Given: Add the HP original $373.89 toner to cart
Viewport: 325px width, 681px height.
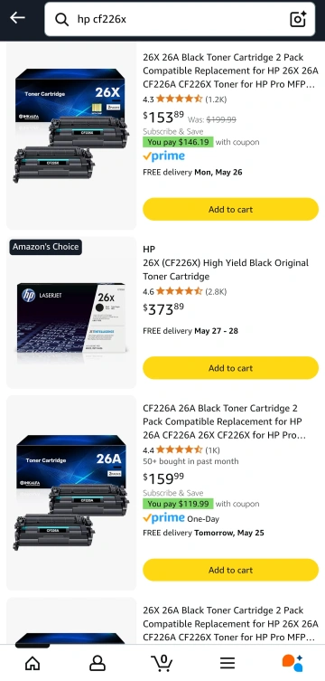Looking at the screenshot, I should click(230, 368).
